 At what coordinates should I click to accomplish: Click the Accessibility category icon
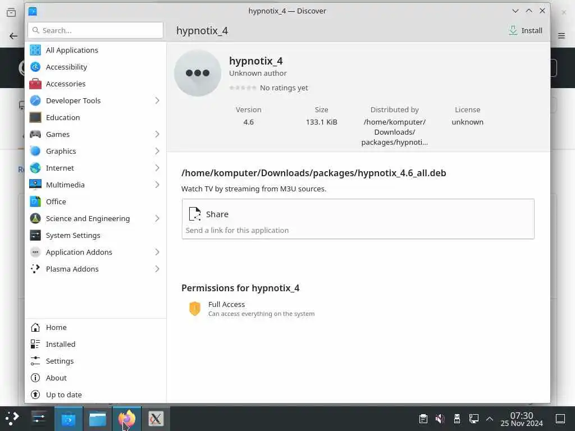(x=35, y=67)
